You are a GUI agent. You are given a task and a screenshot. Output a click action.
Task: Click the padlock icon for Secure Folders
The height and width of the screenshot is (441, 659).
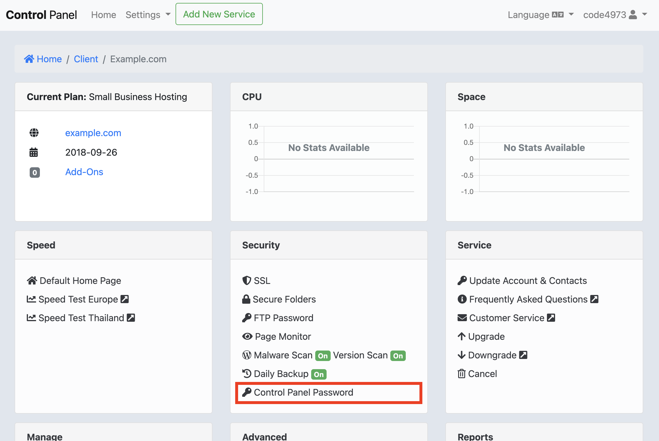tap(246, 299)
